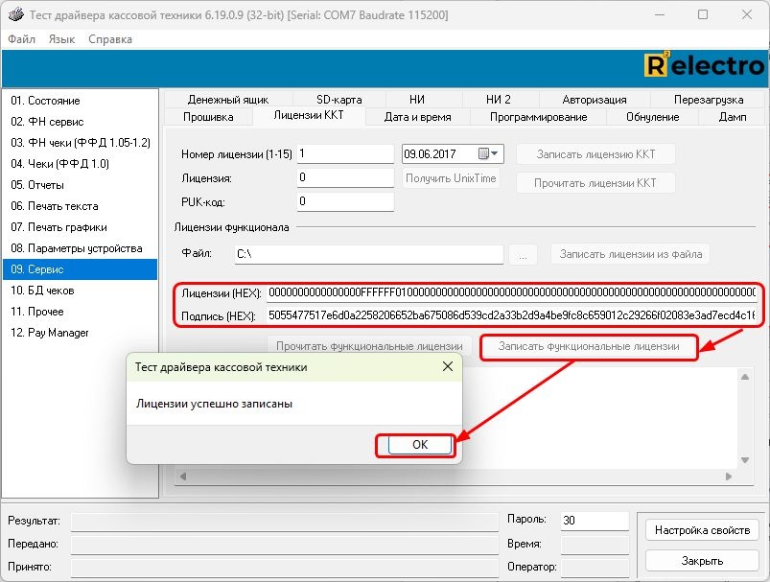This screenshot has width=770, height=582.
Task: Click the application icon in the title bar
Action: click(14, 14)
